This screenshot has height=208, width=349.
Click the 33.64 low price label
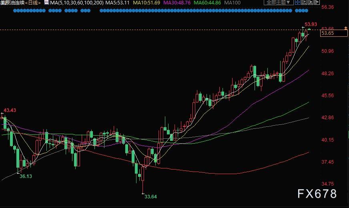(x=150, y=197)
